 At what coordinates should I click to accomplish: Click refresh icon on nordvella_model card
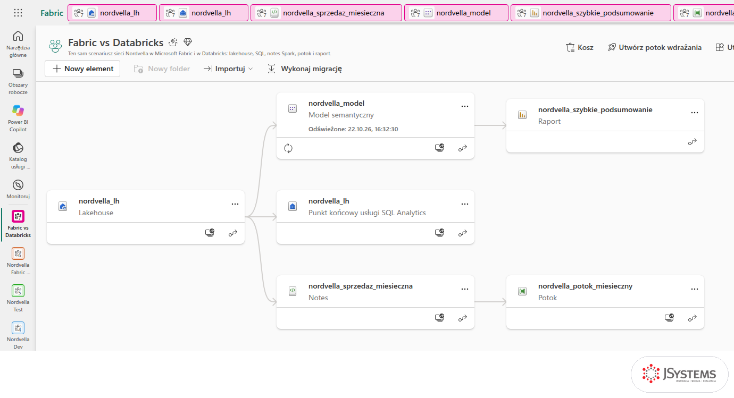tap(288, 148)
